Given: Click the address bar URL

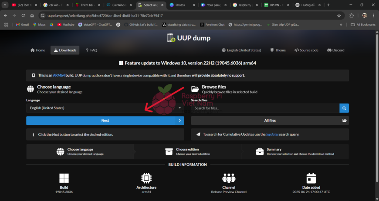Looking at the screenshot, I should pyautogui.click(x=105, y=16).
